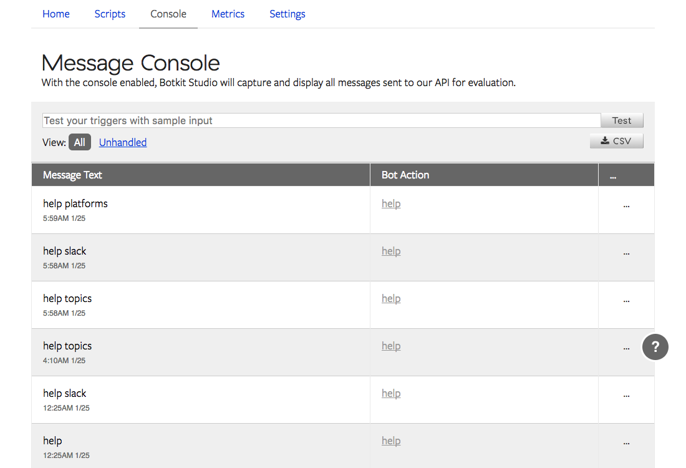Open help action for help slack 5:58AM
The image size is (686, 468).
click(391, 251)
